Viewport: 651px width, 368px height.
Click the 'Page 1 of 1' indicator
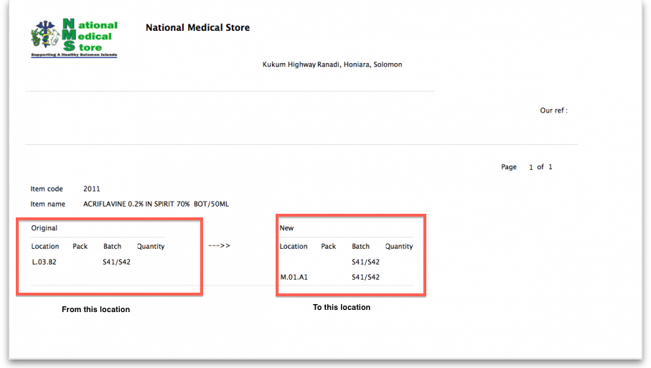point(526,167)
